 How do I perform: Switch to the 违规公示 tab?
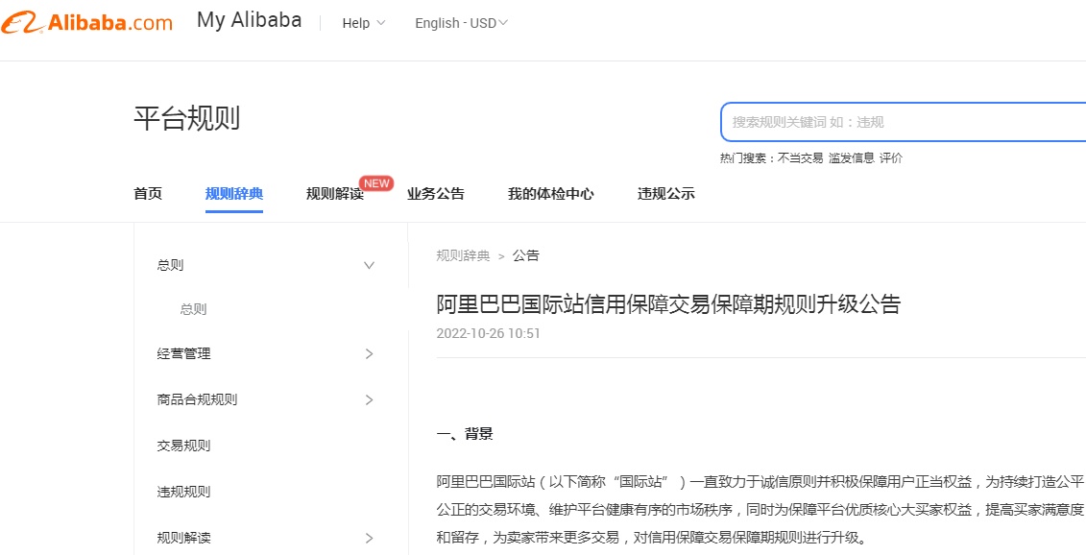[665, 194]
